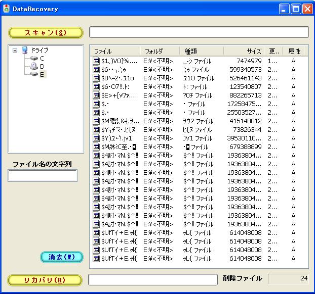
Task: Select the size value 599340573
Action: [x=246, y=70]
